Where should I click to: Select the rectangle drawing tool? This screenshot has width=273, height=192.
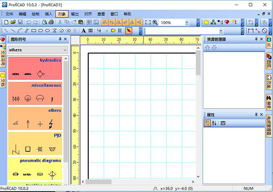click(x=34, y=31)
